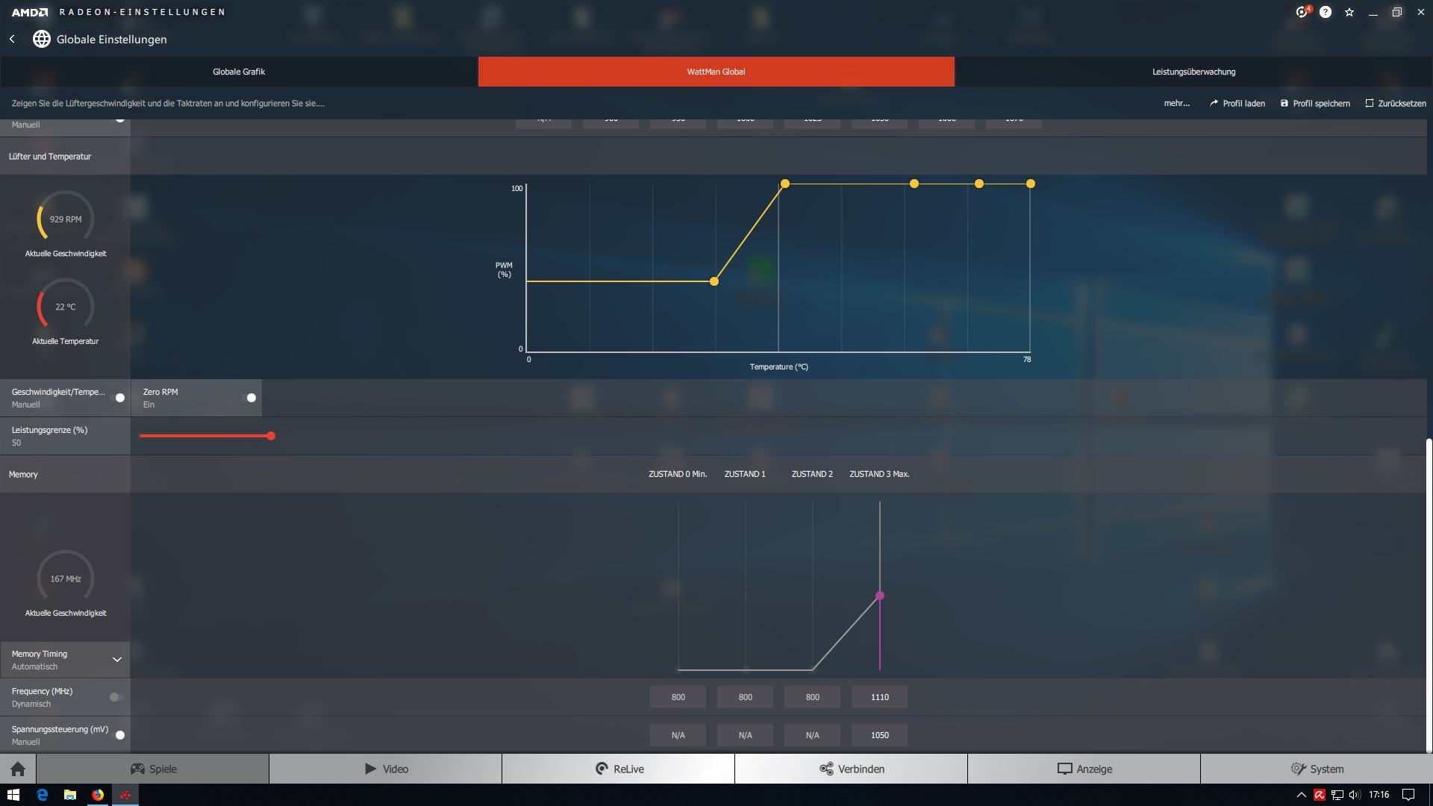Open the update notifications icon with badge 4
Viewport: 1433px width, 806px height.
[x=1302, y=12]
